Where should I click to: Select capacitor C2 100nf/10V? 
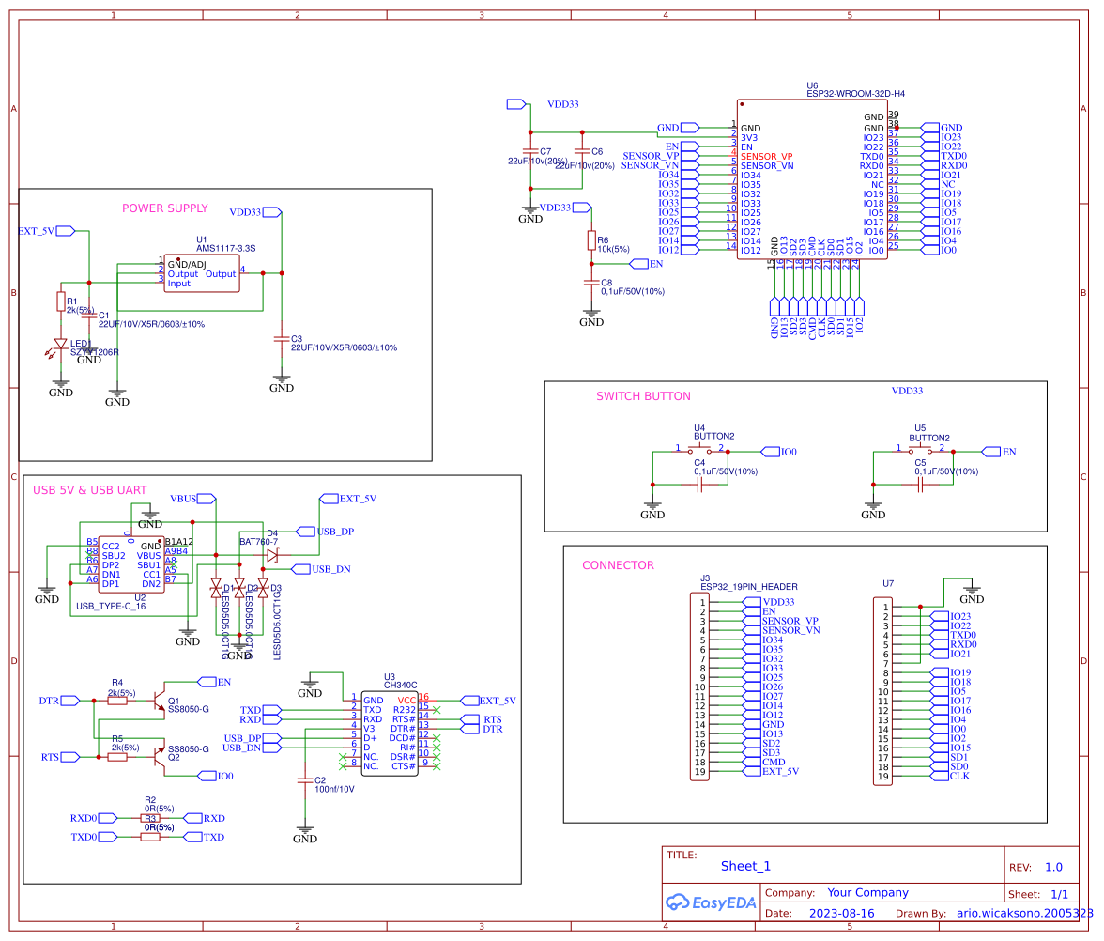[x=305, y=780]
